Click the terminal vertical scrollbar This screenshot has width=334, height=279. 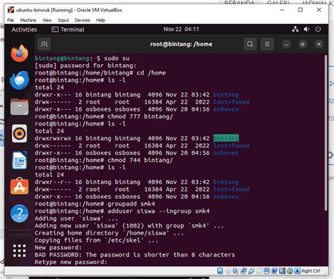click(326, 132)
